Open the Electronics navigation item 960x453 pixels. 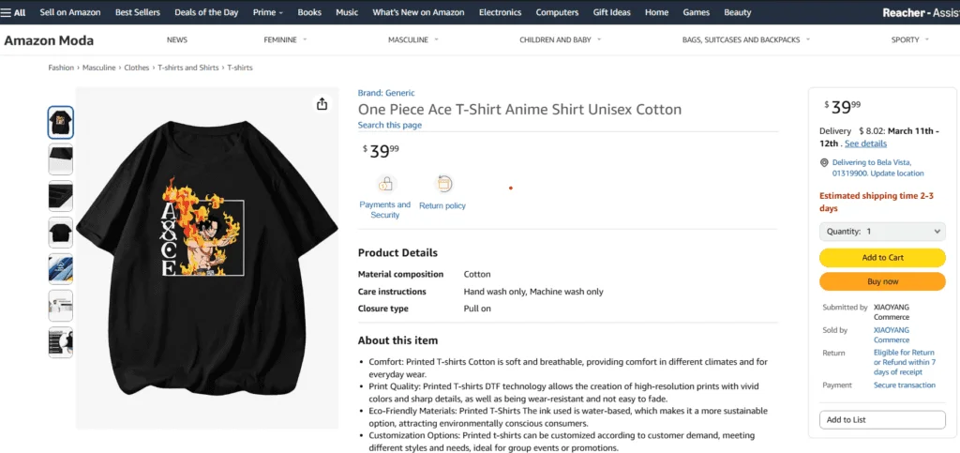click(x=500, y=12)
